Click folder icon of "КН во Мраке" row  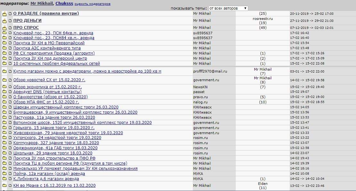[x=4, y=186]
